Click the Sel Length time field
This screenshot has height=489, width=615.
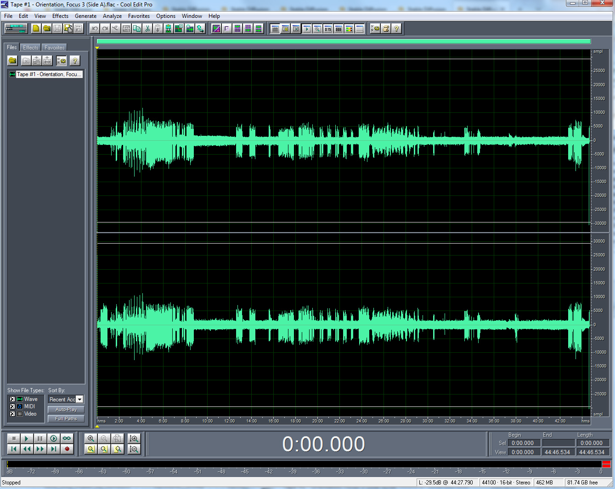coord(593,443)
